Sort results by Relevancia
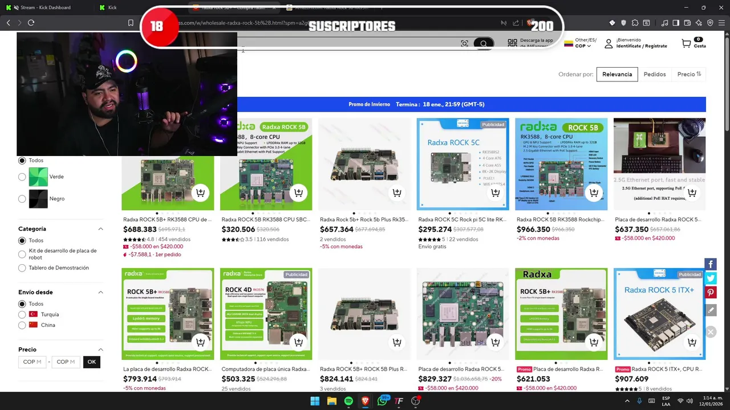730x410 pixels. pyautogui.click(x=617, y=74)
